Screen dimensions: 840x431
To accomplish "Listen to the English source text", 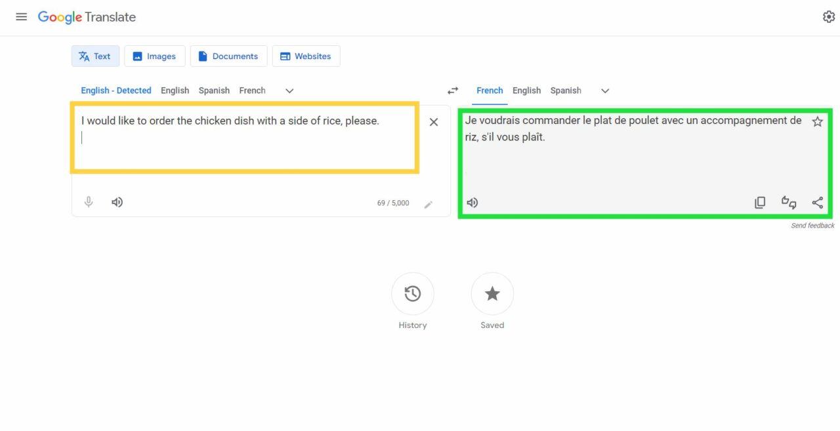I will (117, 202).
